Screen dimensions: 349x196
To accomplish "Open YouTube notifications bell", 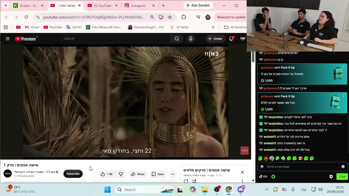I will coord(231,39).
